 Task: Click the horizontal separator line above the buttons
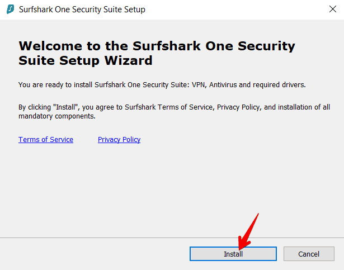pyautogui.click(x=168, y=237)
